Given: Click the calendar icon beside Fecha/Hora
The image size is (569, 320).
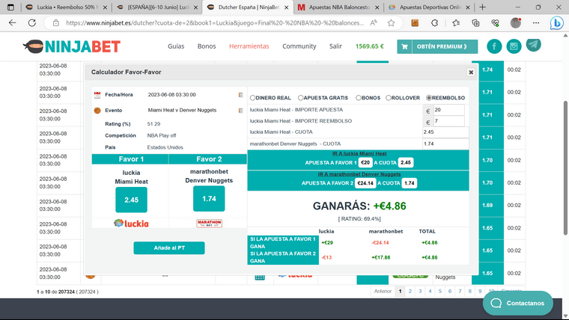Looking at the screenshot, I should (x=97, y=95).
